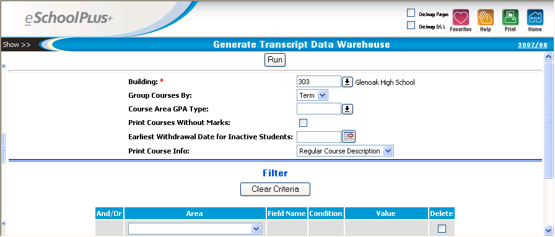The width and height of the screenshot is (555, 237).
Task: Click the Print icon
Action: coord(510,17)
